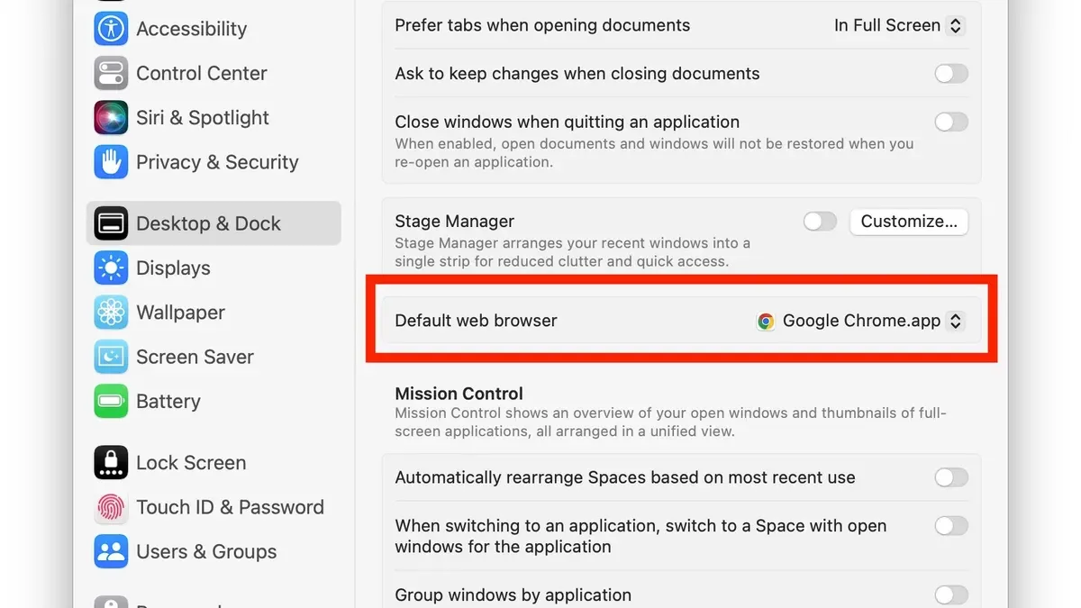Turn on the Stage Manager switch
Image resolution: width=1081 pixels, height=608 pixels.
tap(820, 221)
